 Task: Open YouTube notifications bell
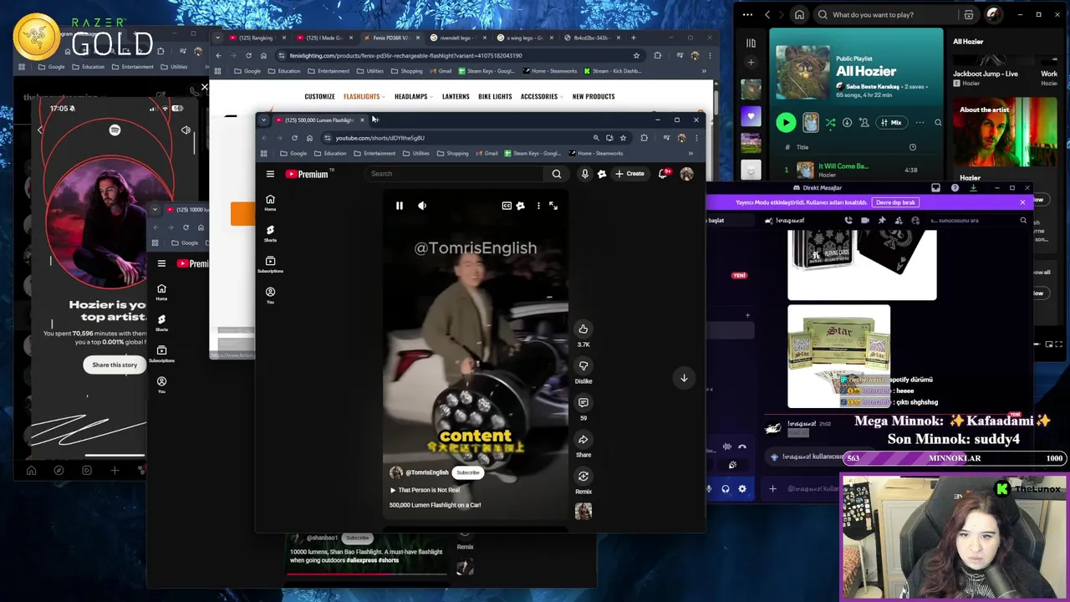663,174
